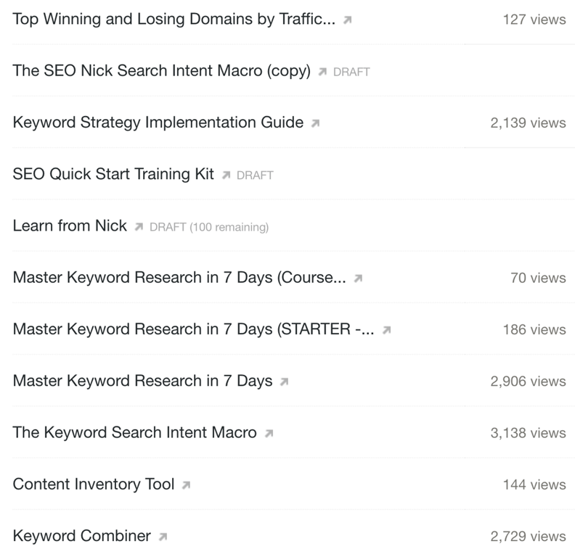The height and width of the screenshot is (557, 575).
Task: Select the Content Inventory Tool title
Action: pos(94,484)
